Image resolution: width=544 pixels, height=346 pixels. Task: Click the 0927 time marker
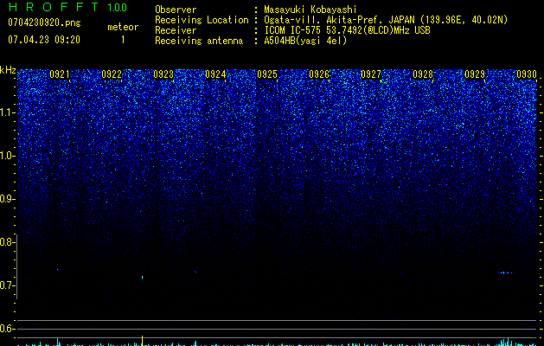tap(371, 74)
